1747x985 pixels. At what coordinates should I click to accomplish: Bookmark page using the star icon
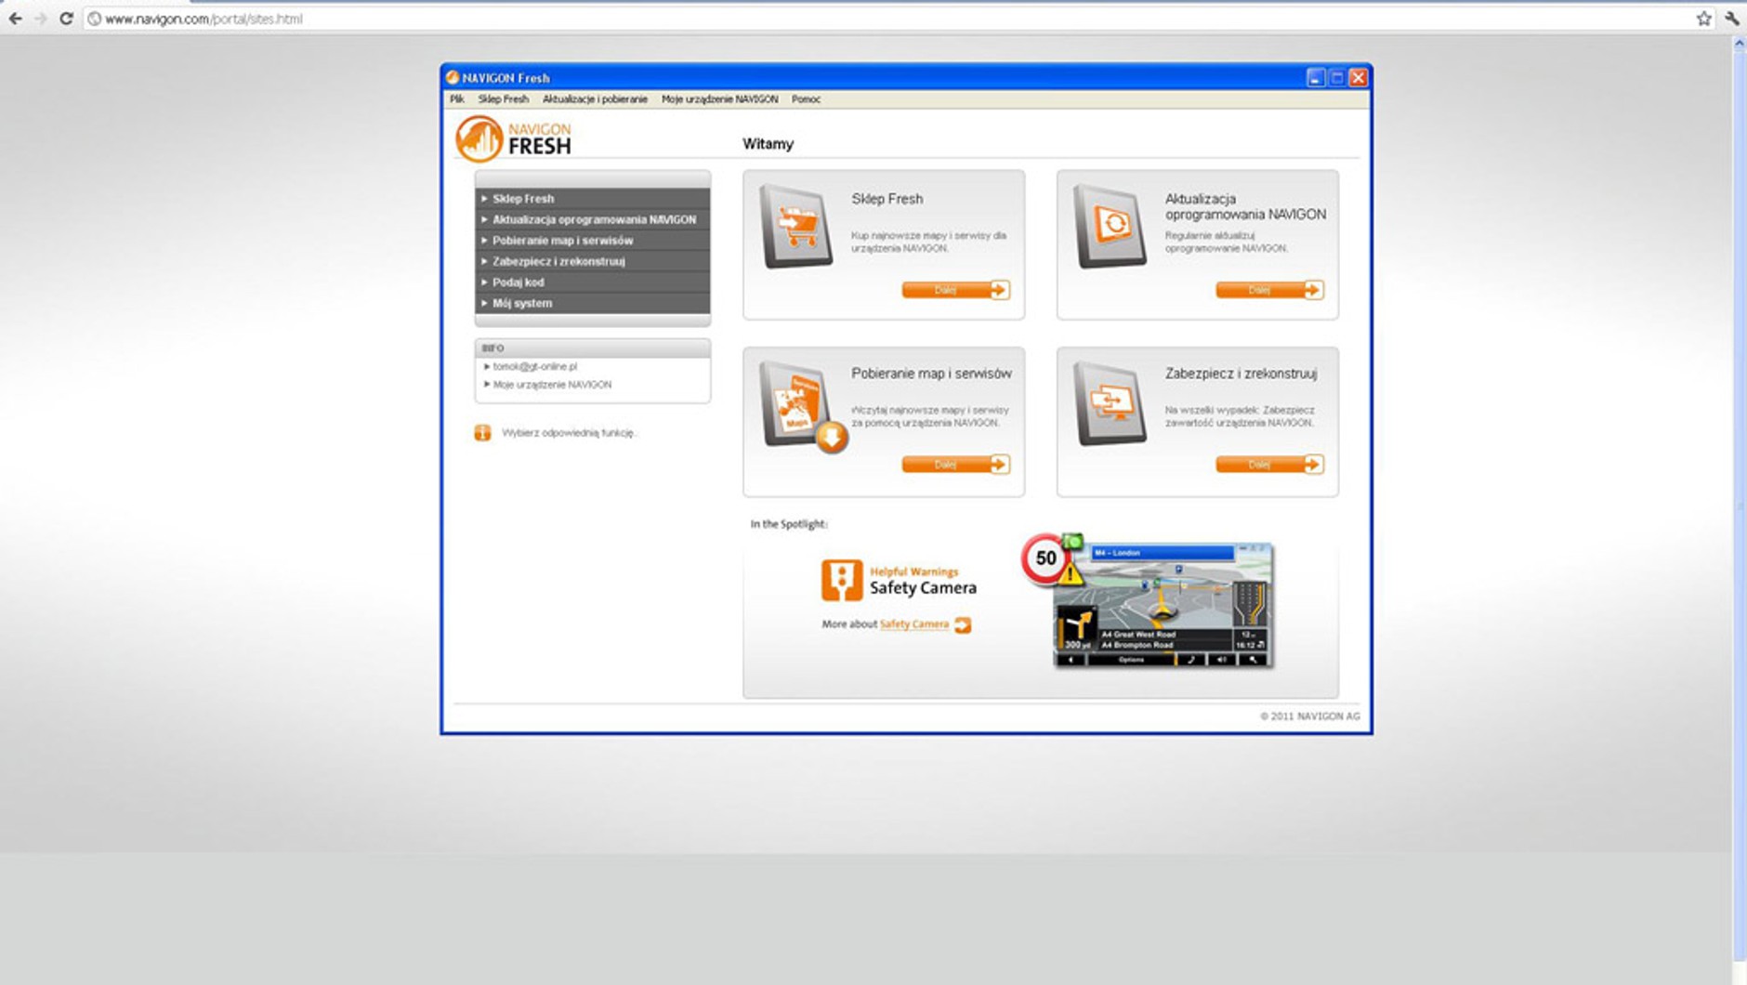pyautogui.click(x=1703, y=19)
